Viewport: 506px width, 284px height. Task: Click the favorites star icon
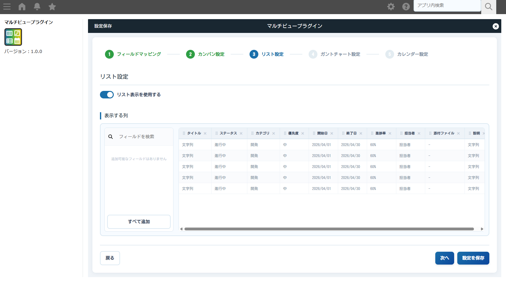coord(52,7)
